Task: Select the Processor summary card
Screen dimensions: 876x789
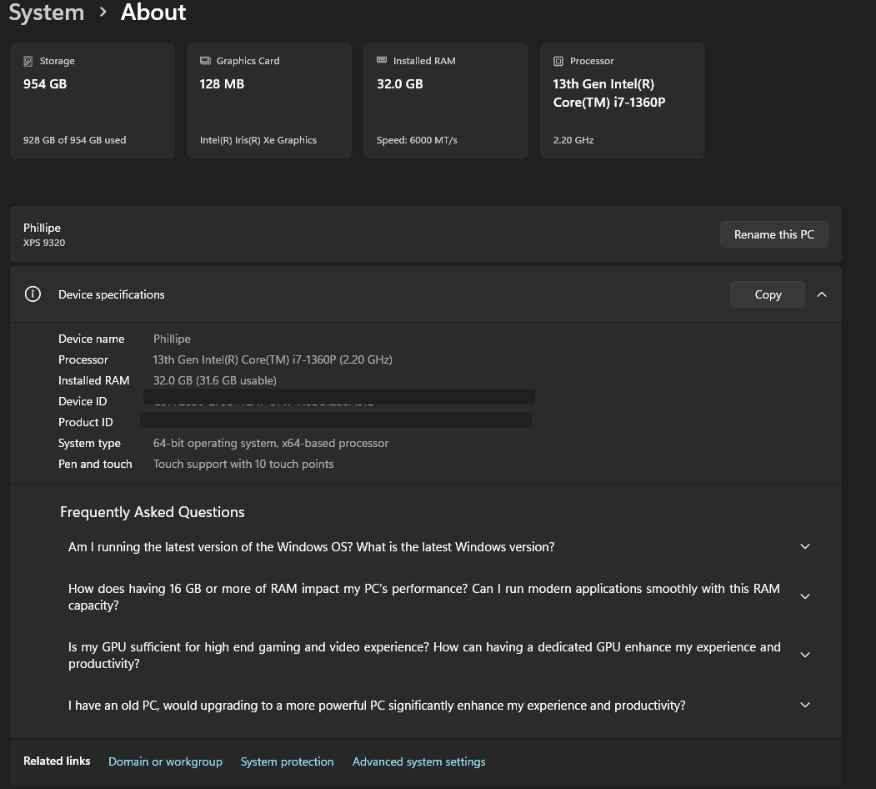Action: tap(622, 100)
